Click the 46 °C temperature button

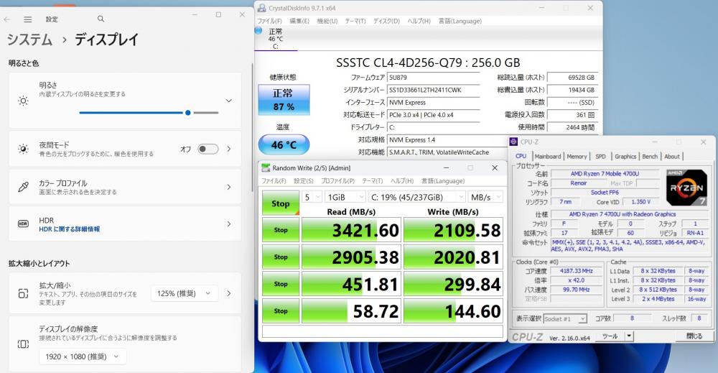click(284, 144)
